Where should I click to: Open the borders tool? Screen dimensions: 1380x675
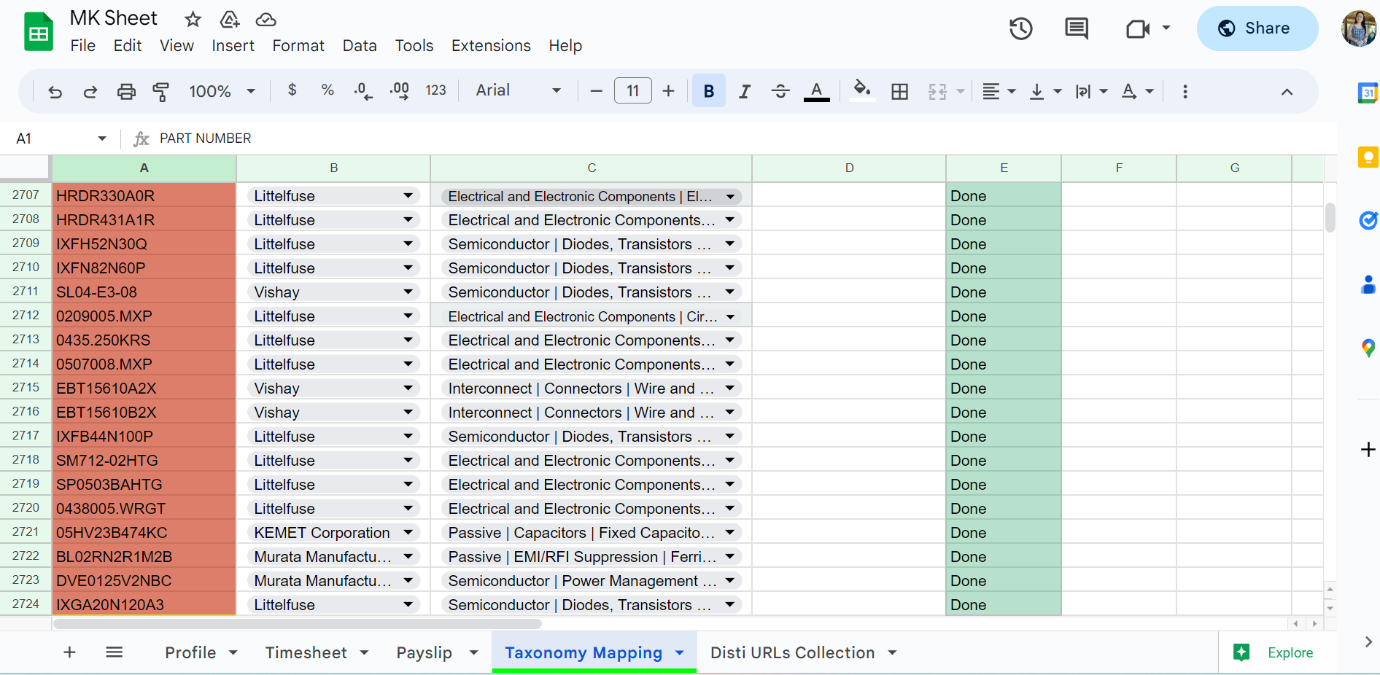click(900, 91)
